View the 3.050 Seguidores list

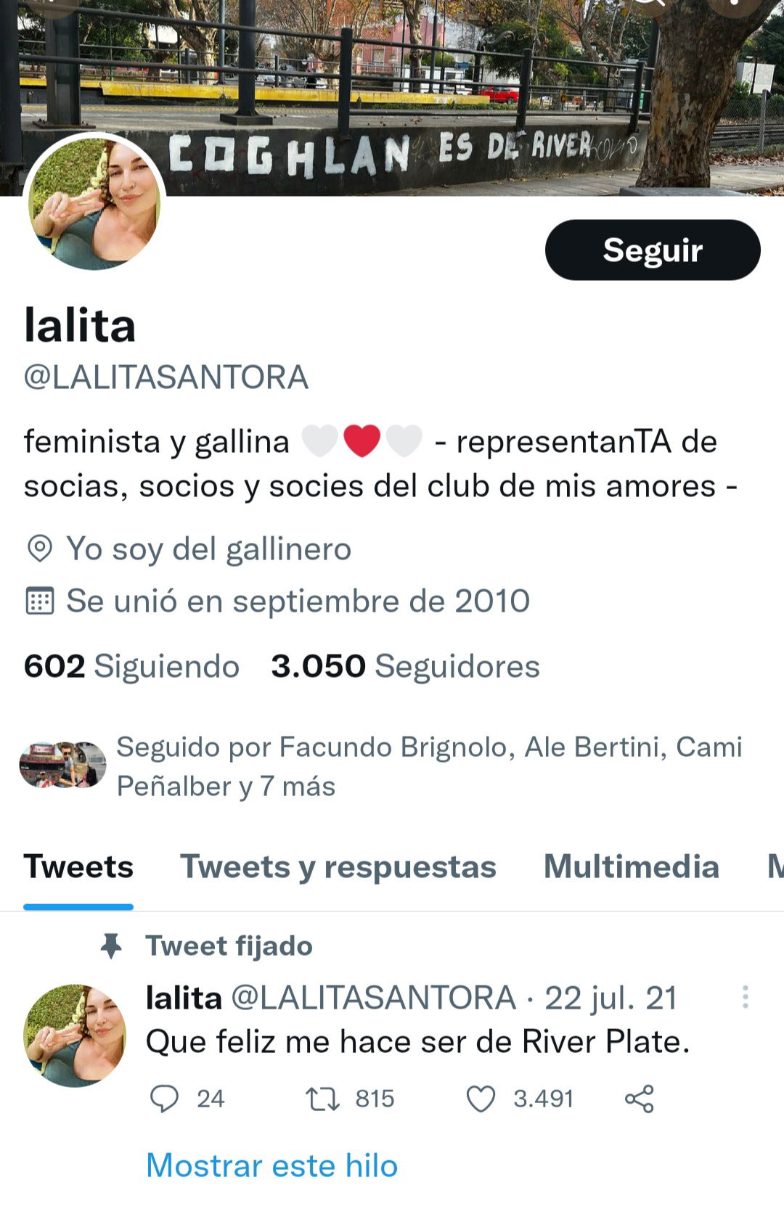pos(405,666)
